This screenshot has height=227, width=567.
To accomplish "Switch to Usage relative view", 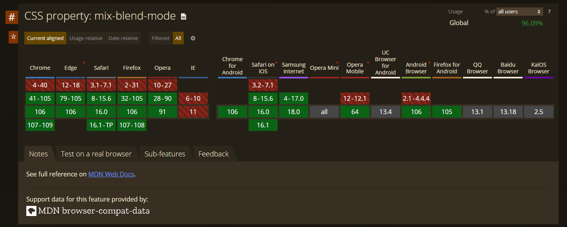I will 86,38.
